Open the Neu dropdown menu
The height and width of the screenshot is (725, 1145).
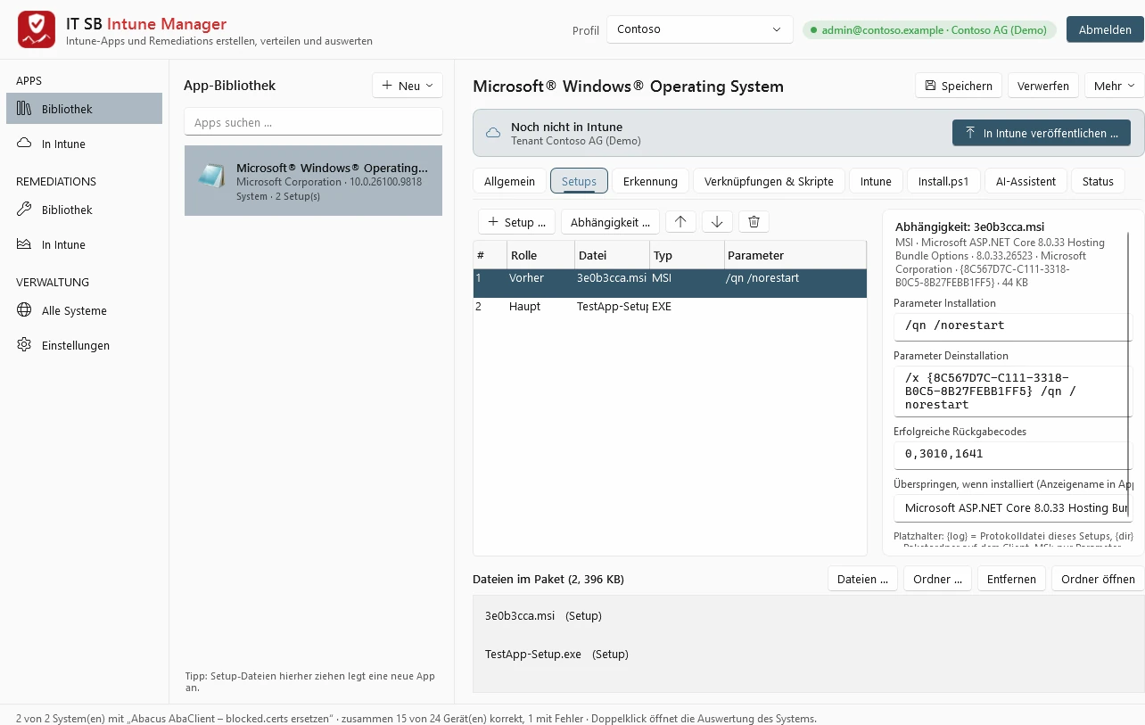pos(408,86)
